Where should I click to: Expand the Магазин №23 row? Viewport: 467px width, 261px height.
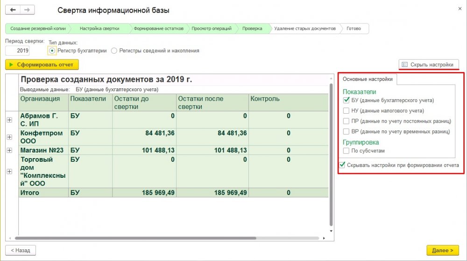coord(9,150)
